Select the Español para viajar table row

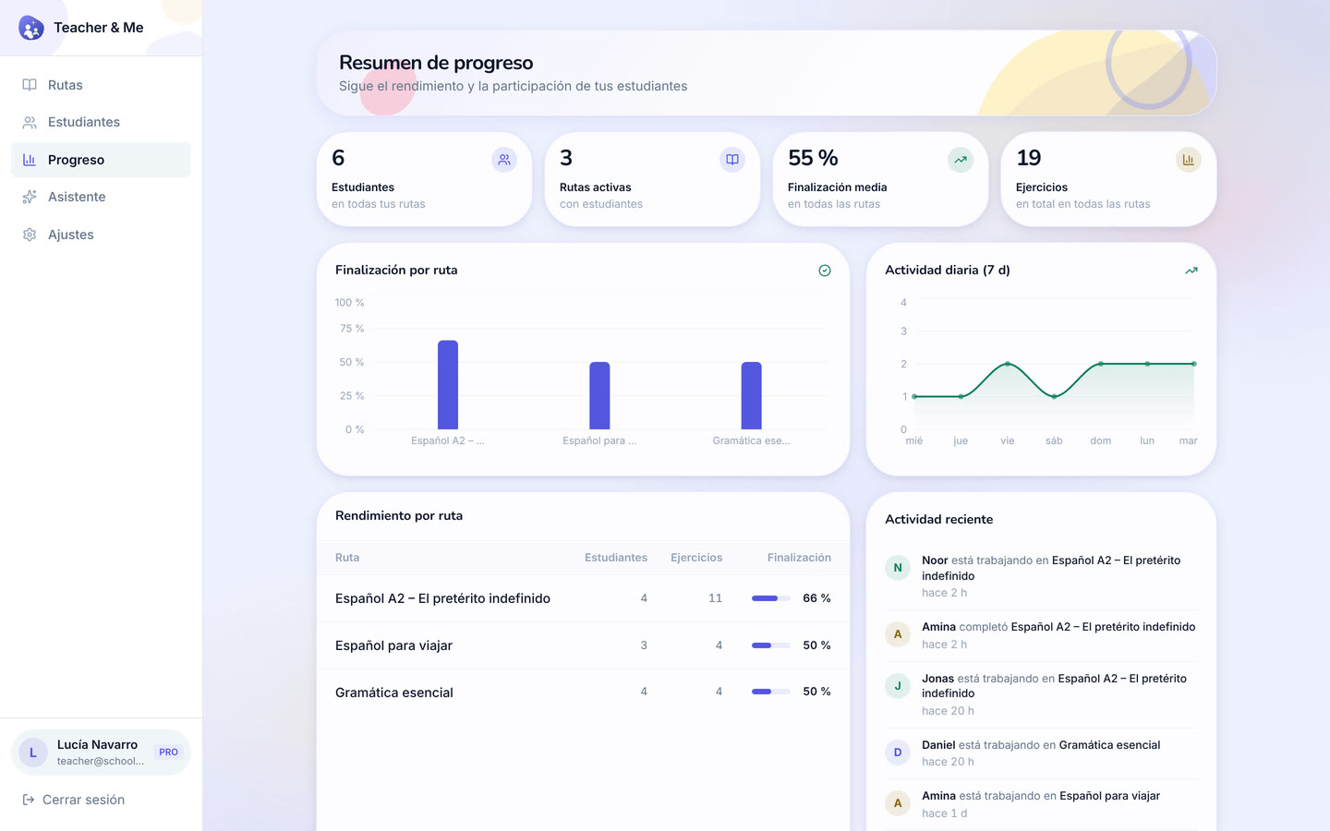583,645
